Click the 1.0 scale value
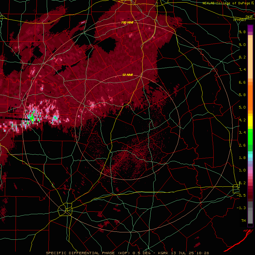The height and width of the screenshot is (255, 255). click(x=242, y=170)
